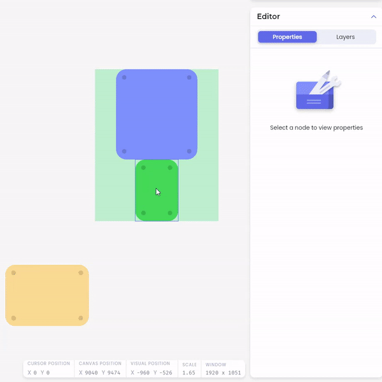Click the Canvas Position readout

coord(100,372)
